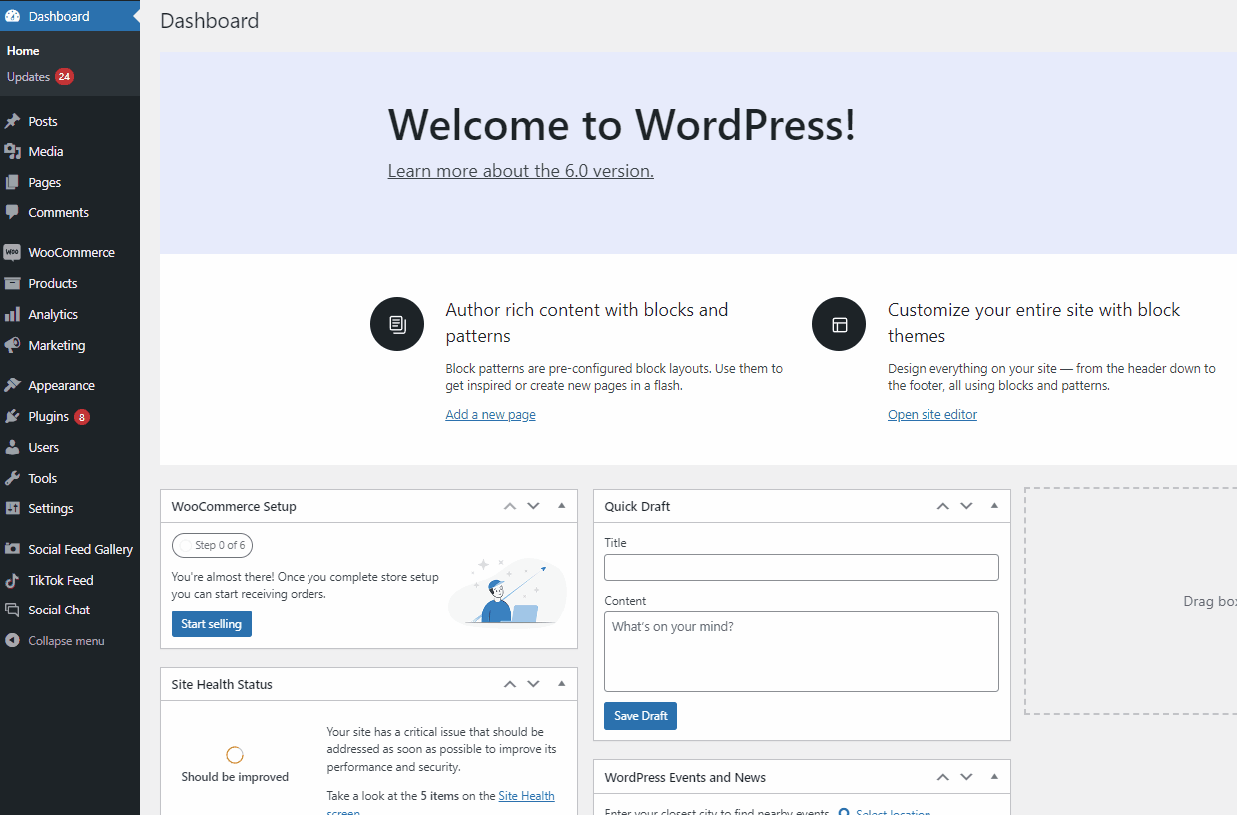Open the Site Health screen link
Image resolution: width=1237 pixels, height=815 pixels.
pyautogui.click(x=526, y=796)
